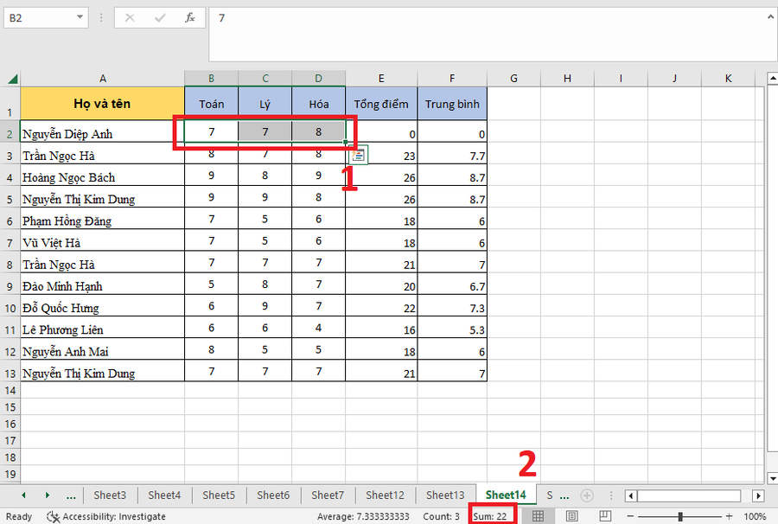Select column A header
Screen dimensions: 778x524
[102, 79]
